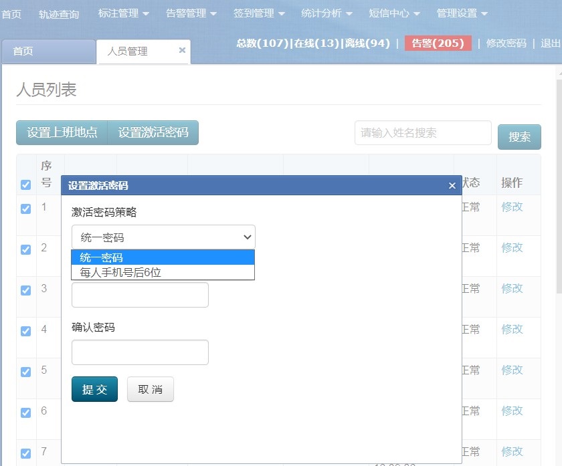The height and width of the screenshot is (466, 562).
Task: Click the 设置上班地点 button
Action: [62, 132]
